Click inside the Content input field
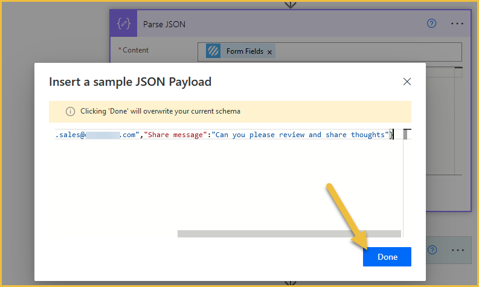 (x=330, y=52)
